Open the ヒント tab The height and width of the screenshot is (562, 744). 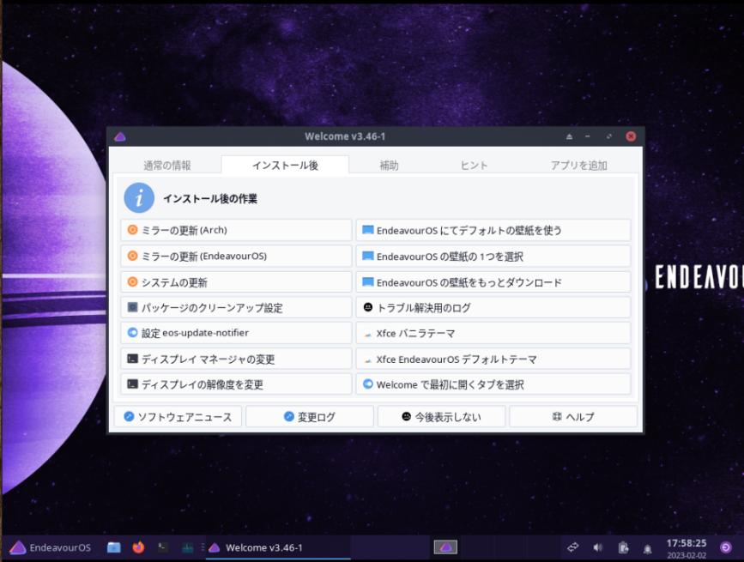(x=474, y=165)
